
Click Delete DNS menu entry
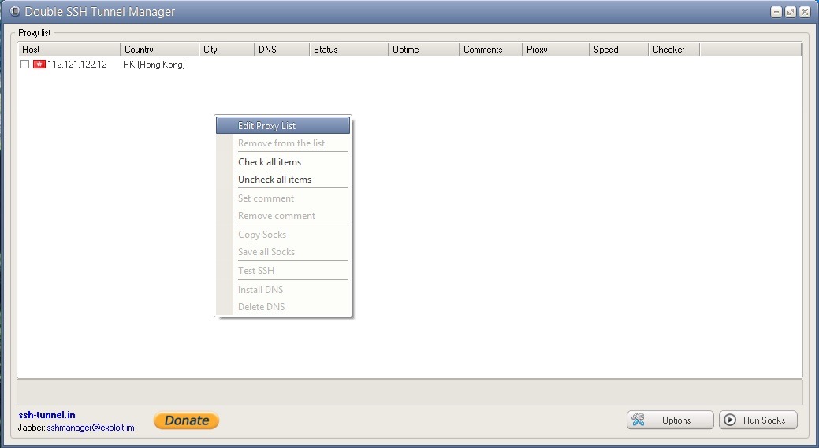[x=282, y=306]
